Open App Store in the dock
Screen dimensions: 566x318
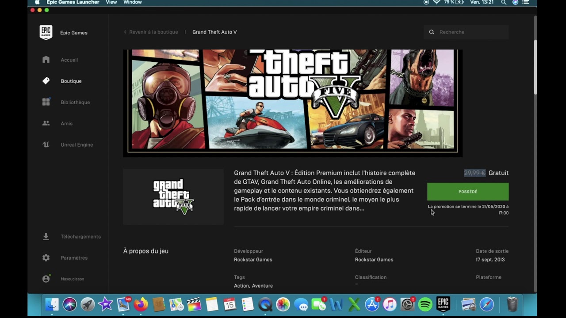(x=372, y=304)
